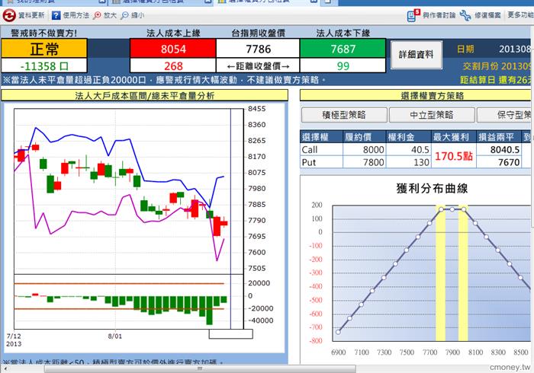Click the left arrow of the bottom scrollbar
This screenshot has height=373, width=534.
click(x=5, y=369)
